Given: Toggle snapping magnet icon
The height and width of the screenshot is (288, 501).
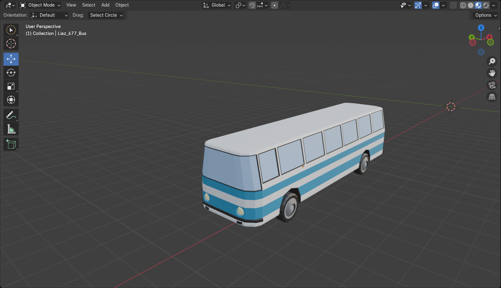Looking at the screenshot, I should [x=252, y=5].
